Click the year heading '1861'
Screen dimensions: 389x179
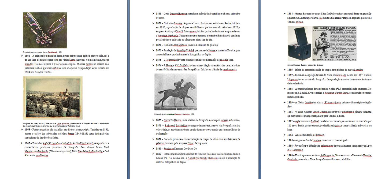27,56
